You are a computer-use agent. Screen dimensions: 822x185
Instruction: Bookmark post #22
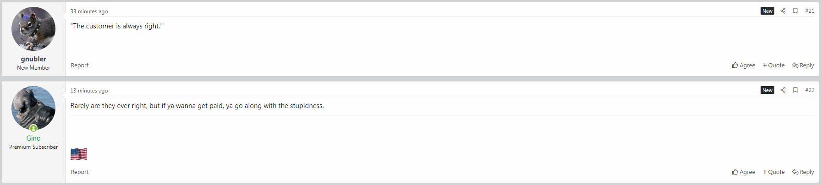pos(795,90)
